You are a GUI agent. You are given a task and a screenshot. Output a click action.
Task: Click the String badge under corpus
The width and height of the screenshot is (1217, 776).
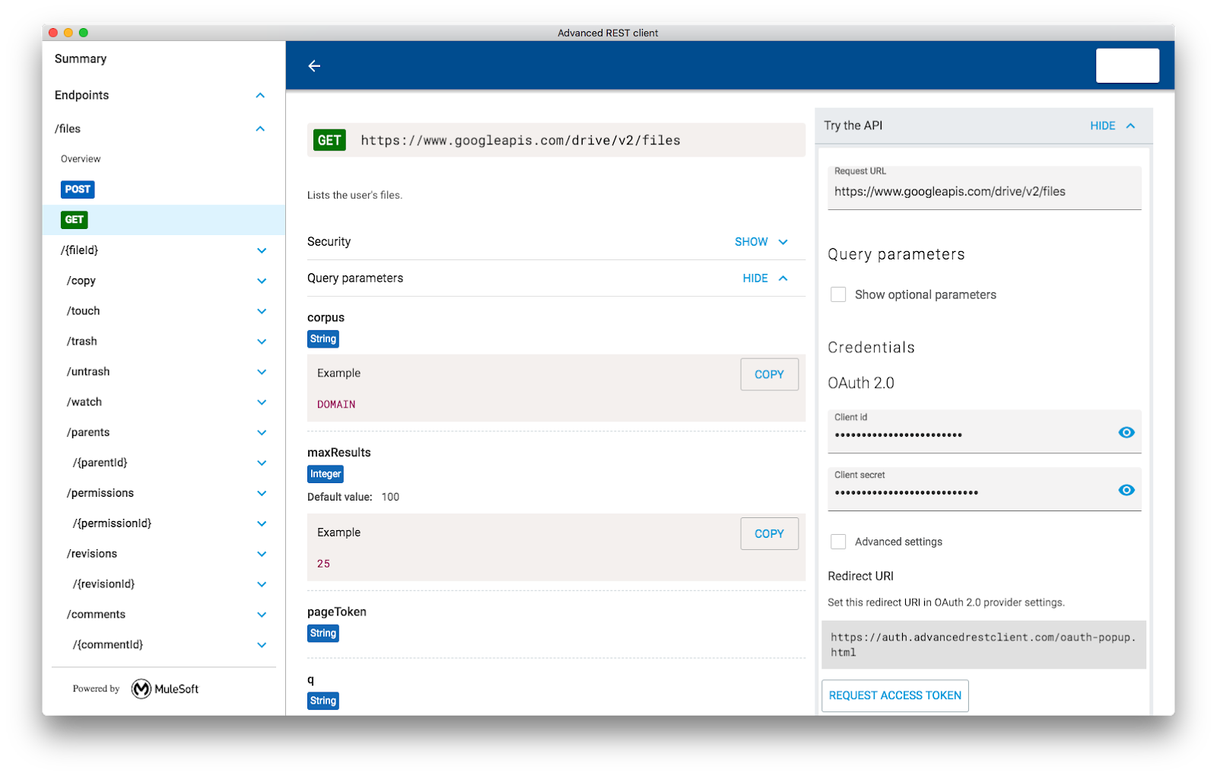point(323,339)
